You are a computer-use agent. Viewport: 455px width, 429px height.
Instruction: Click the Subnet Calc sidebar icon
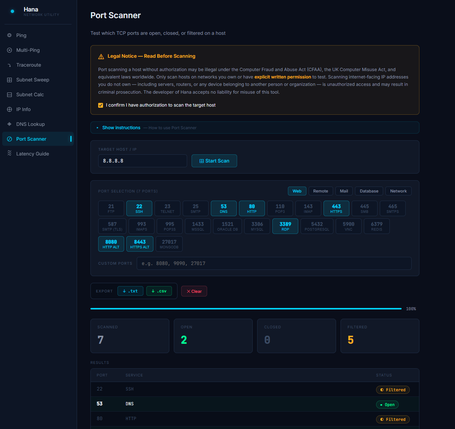(x=10, y=94)
